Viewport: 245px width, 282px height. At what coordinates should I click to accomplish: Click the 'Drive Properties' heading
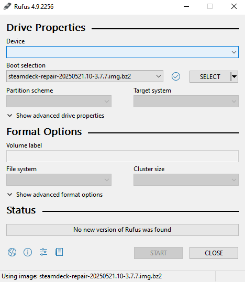pos(46,28)
